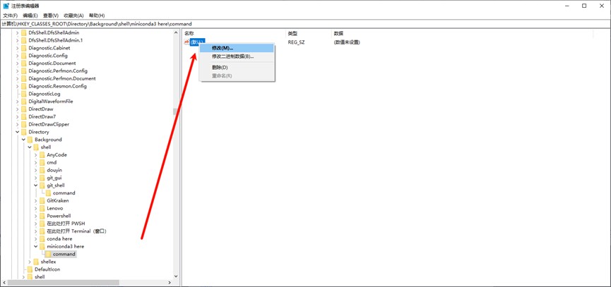Click the conda here folder icon

click(42, 239)
